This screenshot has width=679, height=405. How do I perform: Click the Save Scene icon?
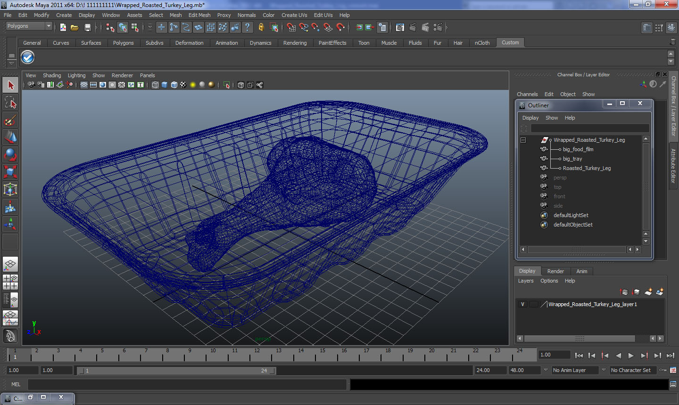pos(87,28)
